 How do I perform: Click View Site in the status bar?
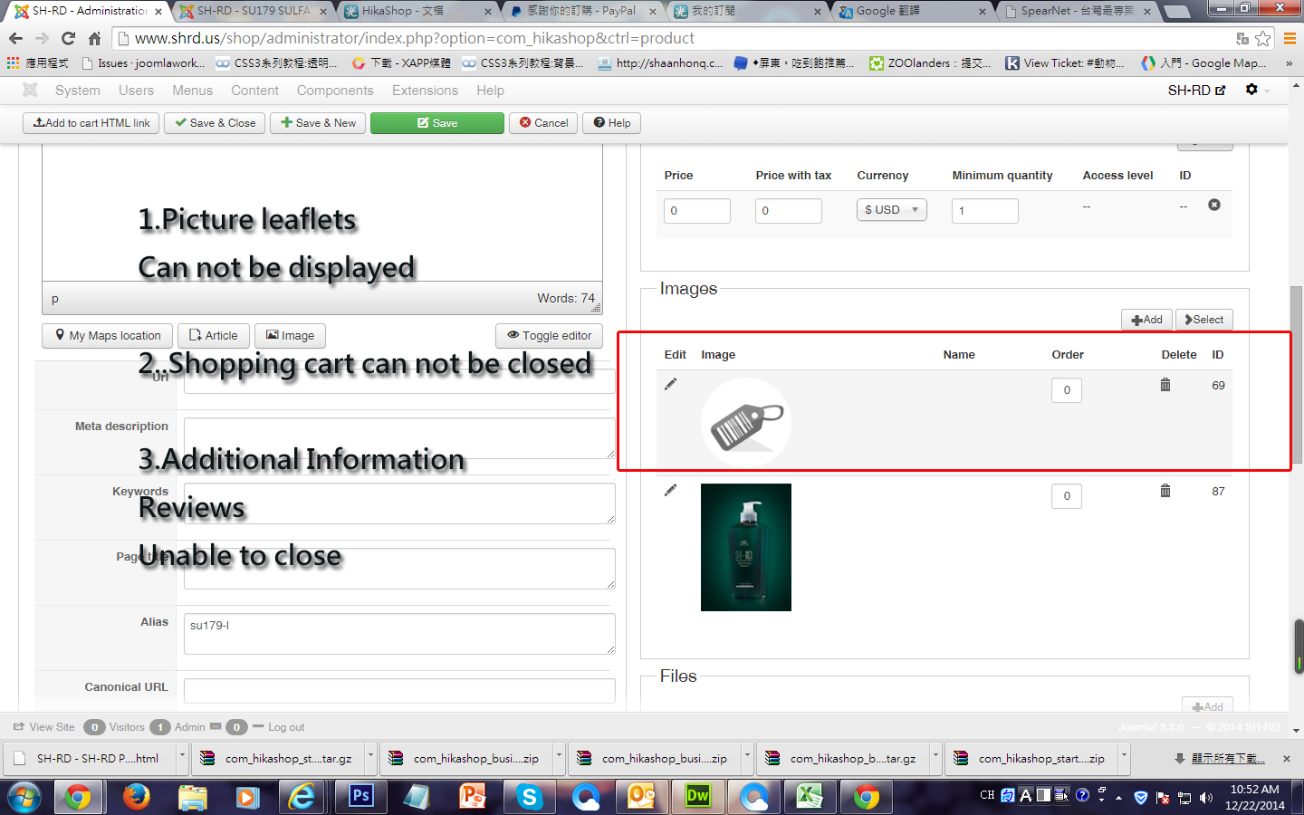pyautogui.click(x=43, y=727)
